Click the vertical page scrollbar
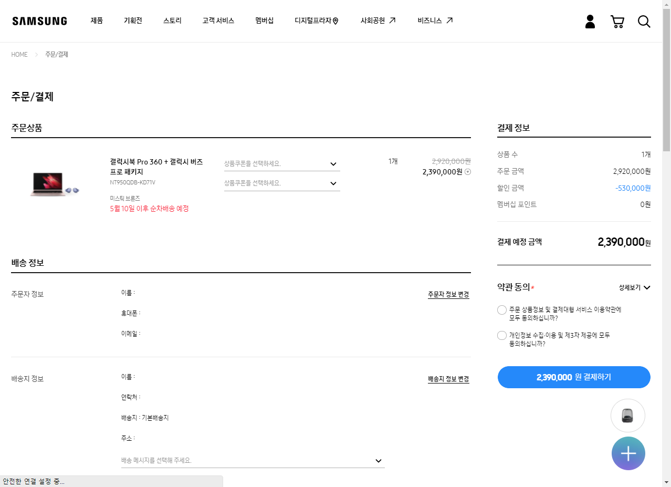 click(667, 79)
